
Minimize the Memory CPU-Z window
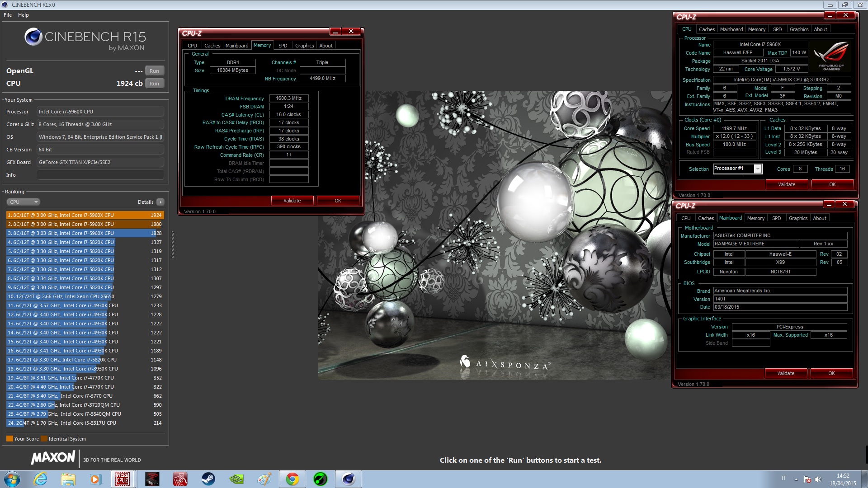pos(335,32)
